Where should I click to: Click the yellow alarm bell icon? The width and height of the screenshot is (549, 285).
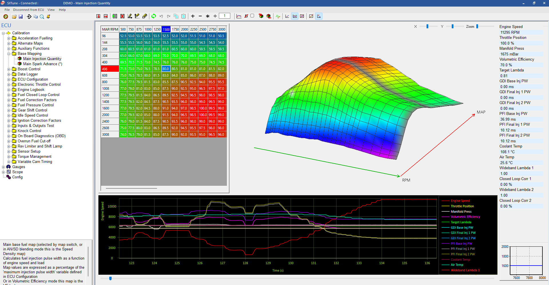pyautogui.click(x=48, y=17)
